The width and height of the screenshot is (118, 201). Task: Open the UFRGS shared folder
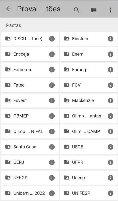pos(30,178)
